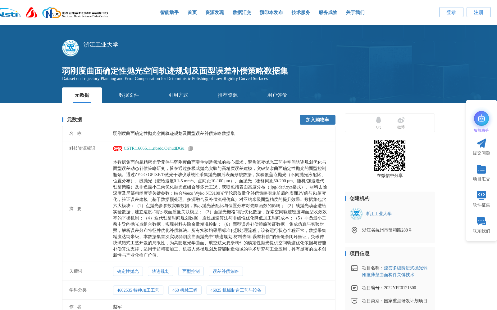
Task: Open project name link 流变多级阶进式抛光
Action: click(x=395, y=271)
